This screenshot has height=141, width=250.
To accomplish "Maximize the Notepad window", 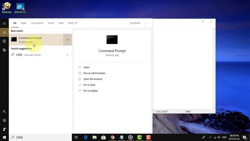I will 203,21.
